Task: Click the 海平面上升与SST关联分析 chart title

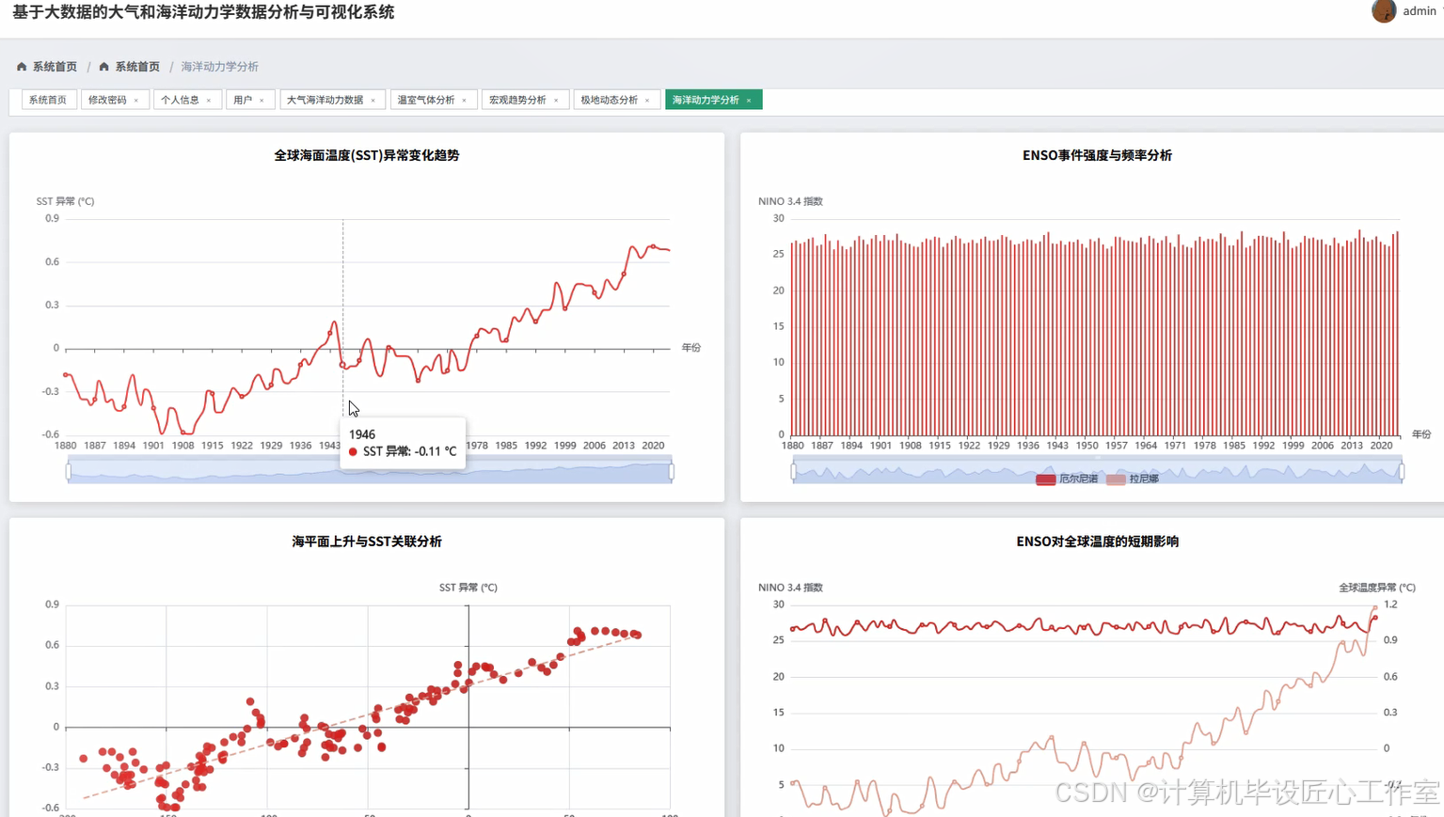Action: 367,542
